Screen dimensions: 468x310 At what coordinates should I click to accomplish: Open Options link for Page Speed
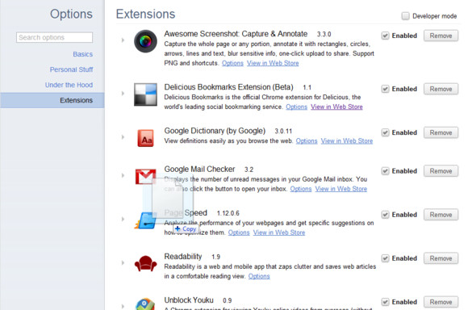[x=239, y=232]
